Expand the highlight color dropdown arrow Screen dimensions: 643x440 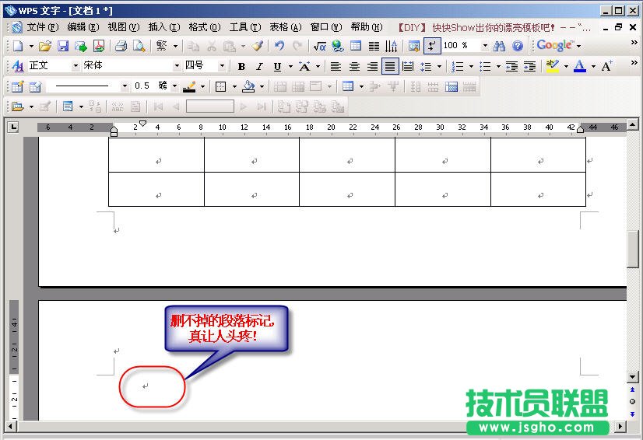(x=566, y=66)
